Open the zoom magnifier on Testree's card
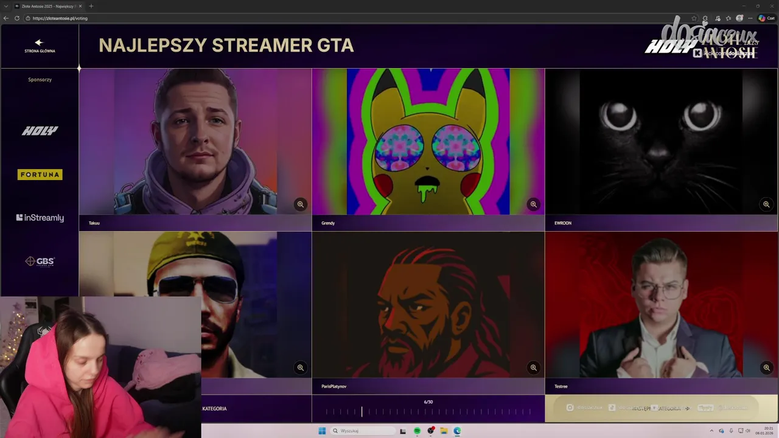 [767, 367]
